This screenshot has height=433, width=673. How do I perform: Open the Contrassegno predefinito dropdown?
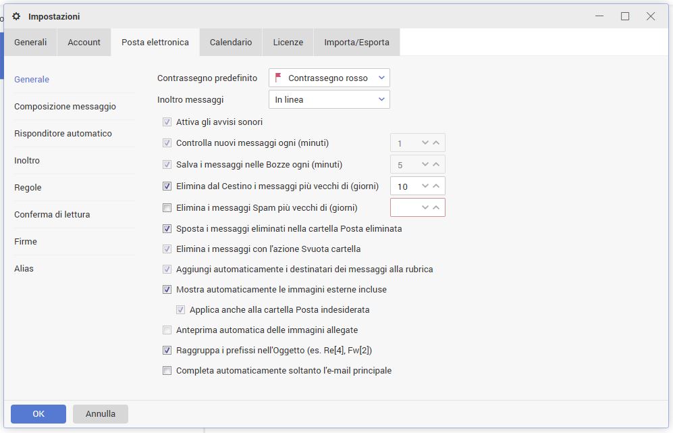point(329,78)
